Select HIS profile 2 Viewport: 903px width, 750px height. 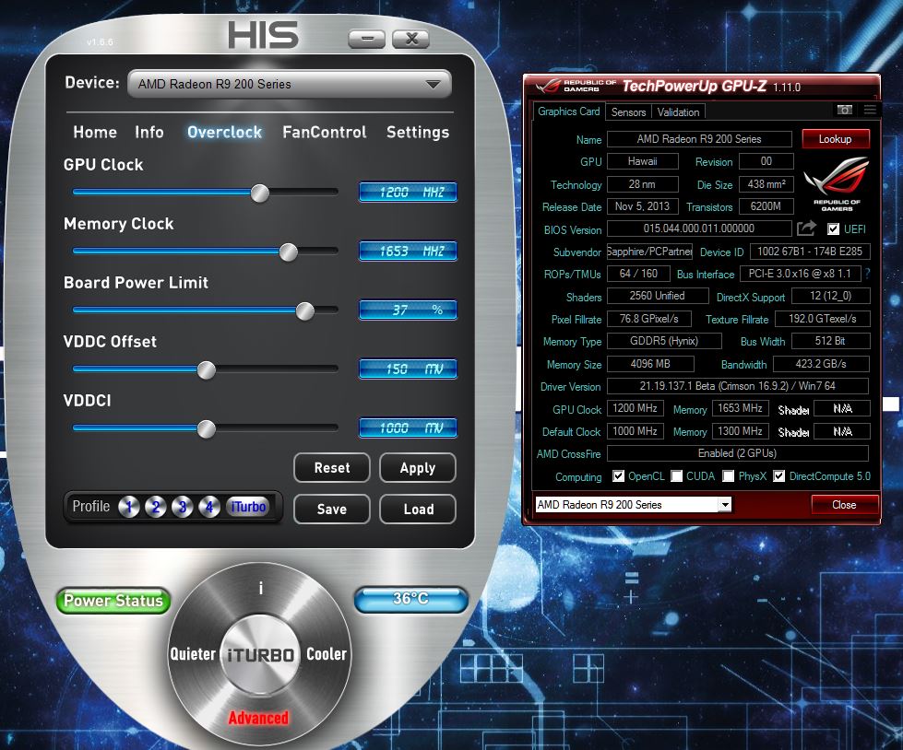pos(156,507)
